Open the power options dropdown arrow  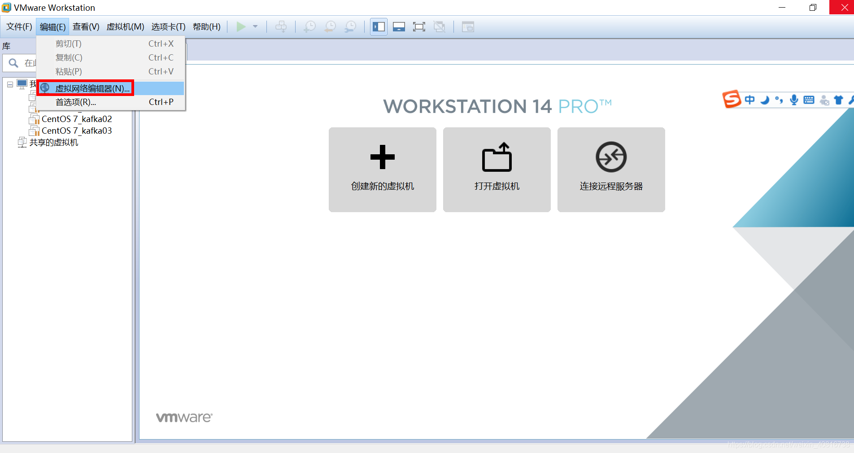coord(255,27)
